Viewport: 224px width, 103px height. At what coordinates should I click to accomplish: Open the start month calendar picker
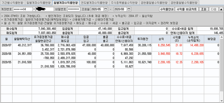coord(106,9)
